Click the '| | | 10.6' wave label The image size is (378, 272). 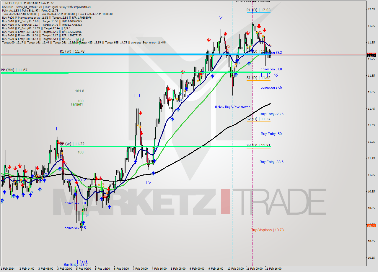click(79, 262)
